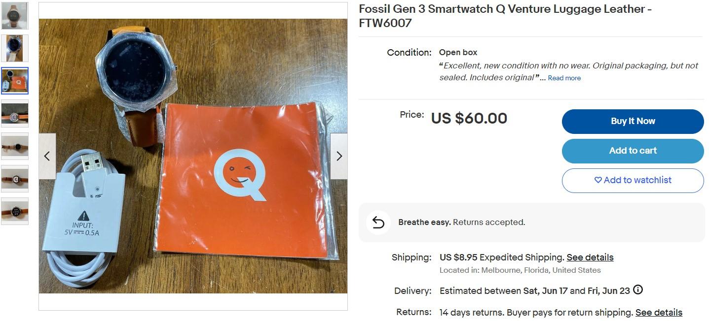Open See details link for shipping
The width and height of the screenshot is (709, 321).
tap(590, 257)
